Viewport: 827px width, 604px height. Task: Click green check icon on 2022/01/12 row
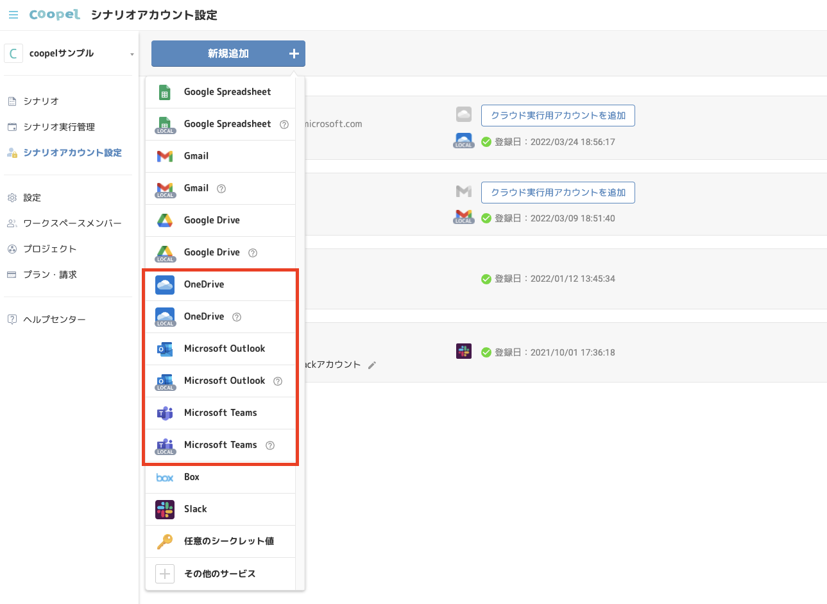click(486, 279)
